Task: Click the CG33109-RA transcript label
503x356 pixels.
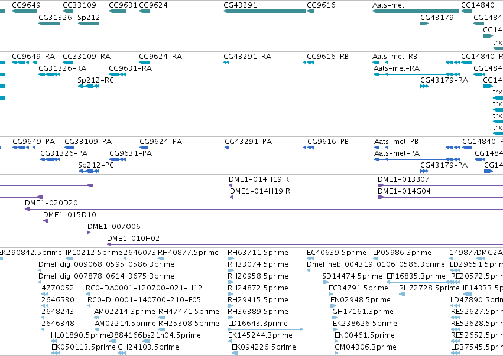Action: tap(87, 57)
